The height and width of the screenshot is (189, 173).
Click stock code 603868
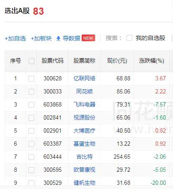pyautogui.click(x=52, y=104)
